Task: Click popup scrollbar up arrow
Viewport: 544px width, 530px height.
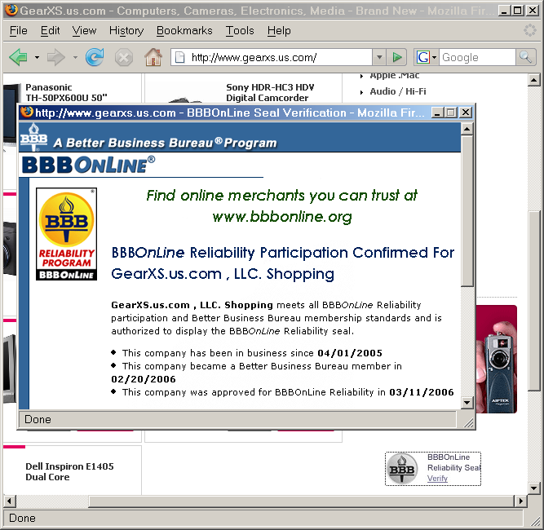Action: pos(467,129)
